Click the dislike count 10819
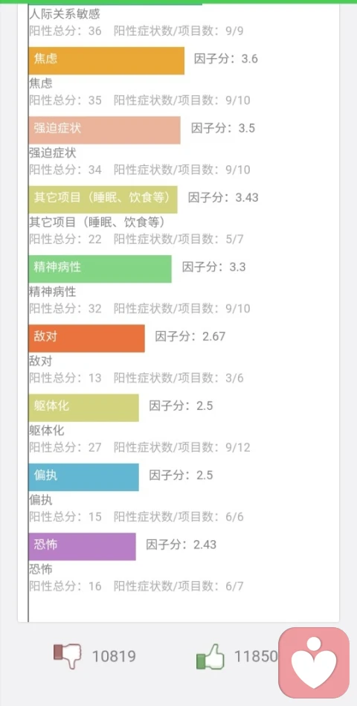The width and height of the screenshot is (357, 706). (114, 656)
